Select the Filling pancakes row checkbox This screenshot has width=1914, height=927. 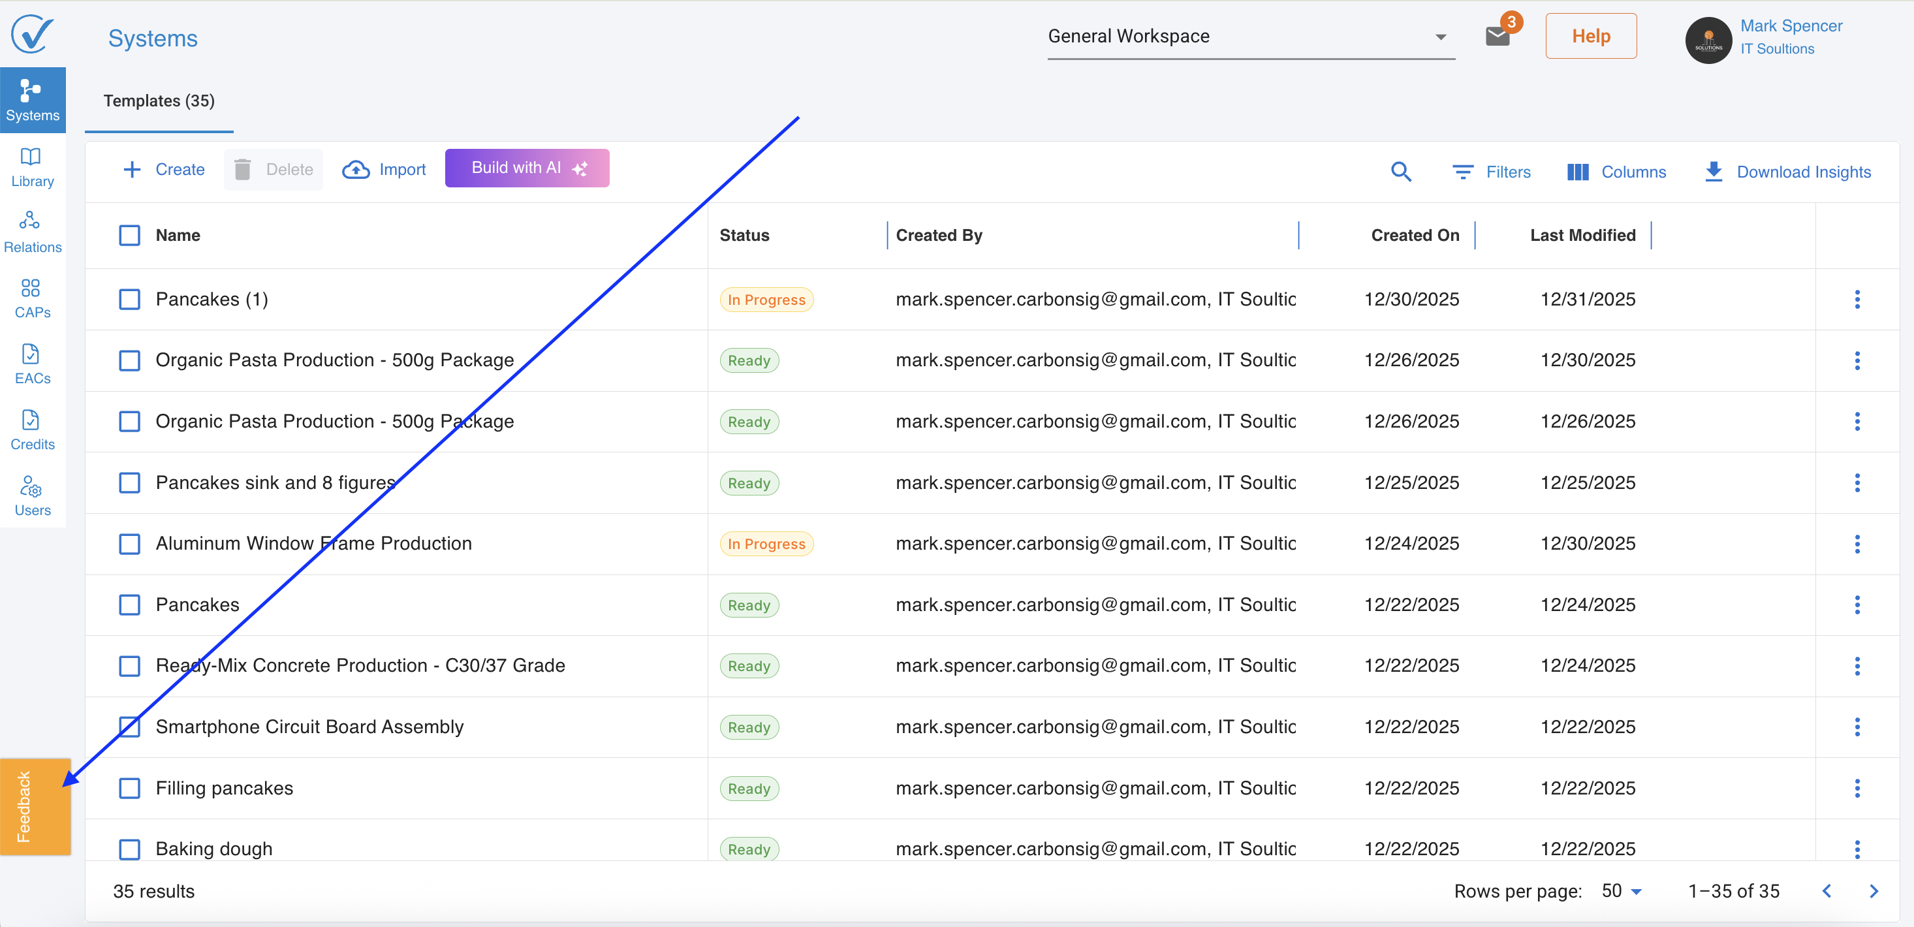click(x=129, y=788)
